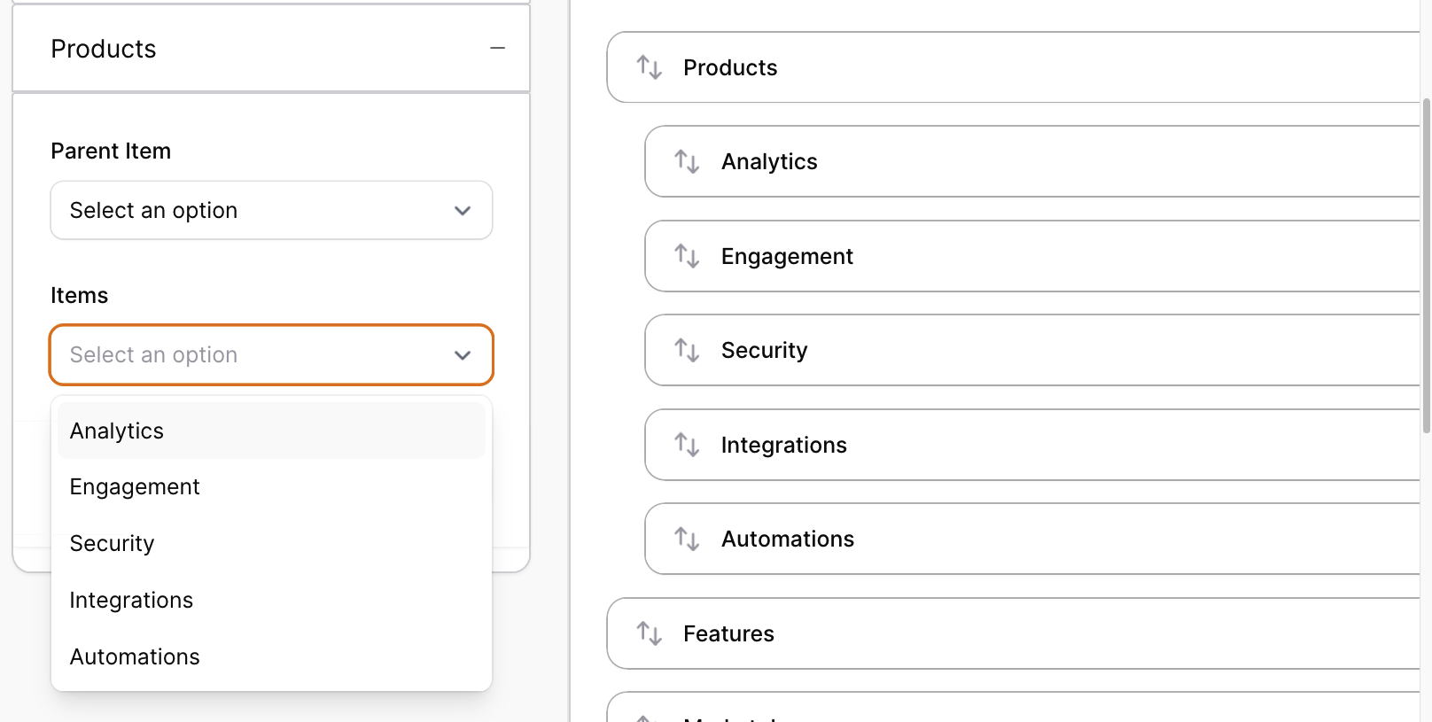
Task: Click the vertical scrollbar on the right
Action: point(1426,266)
